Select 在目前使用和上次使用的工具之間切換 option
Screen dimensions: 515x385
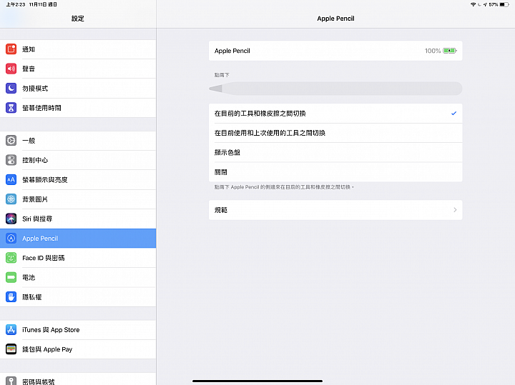click(x=335, y=133)
